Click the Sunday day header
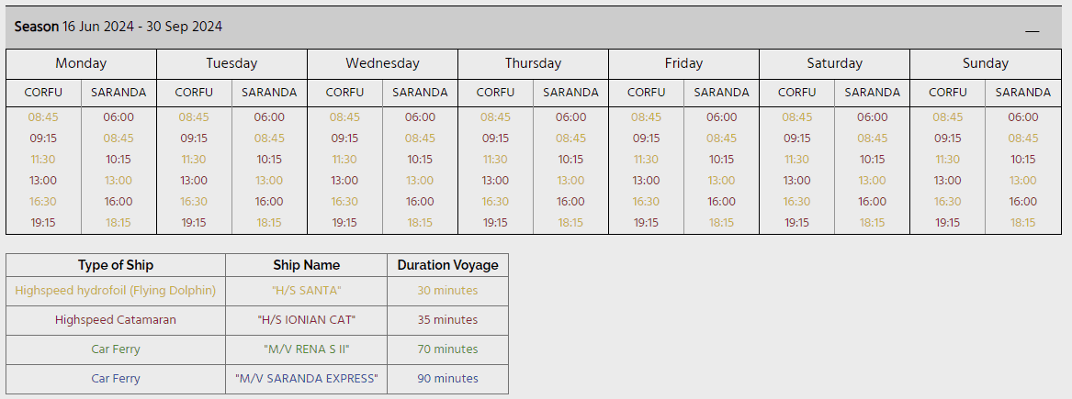This screenshot has height=399, width=1072. click(986, 63)
